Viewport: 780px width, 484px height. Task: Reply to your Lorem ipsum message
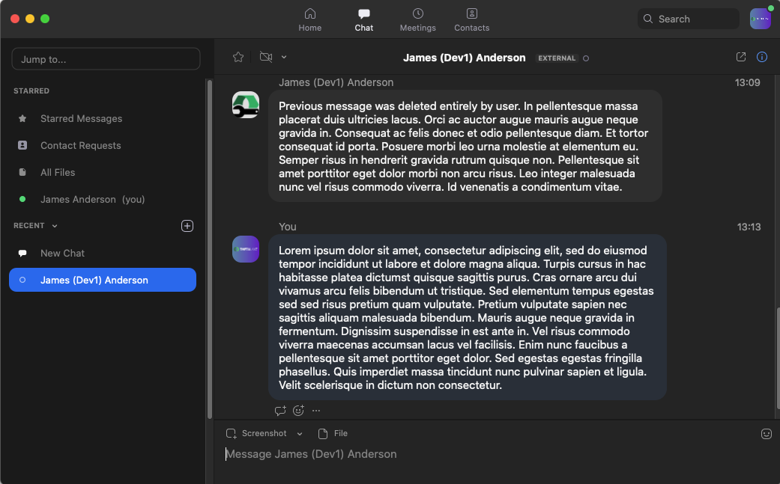pos(280,411)
